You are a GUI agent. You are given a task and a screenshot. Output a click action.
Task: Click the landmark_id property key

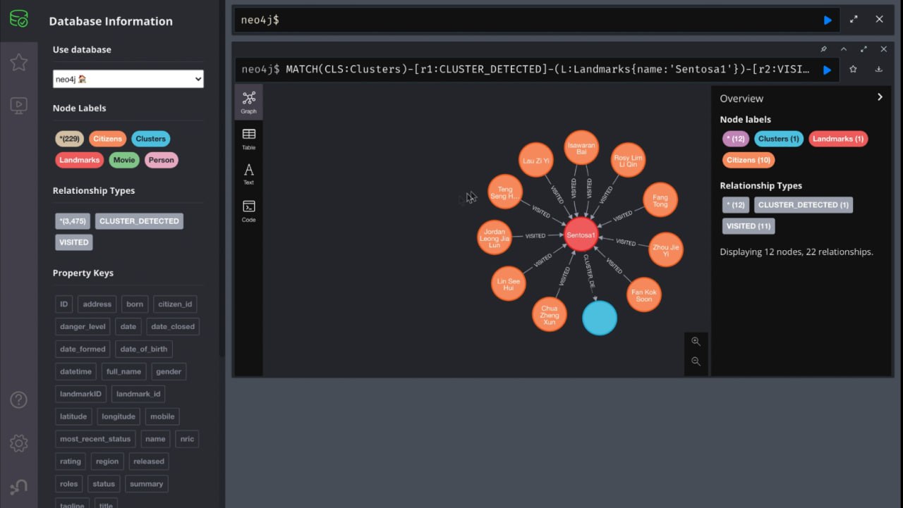tap(138, 395)
